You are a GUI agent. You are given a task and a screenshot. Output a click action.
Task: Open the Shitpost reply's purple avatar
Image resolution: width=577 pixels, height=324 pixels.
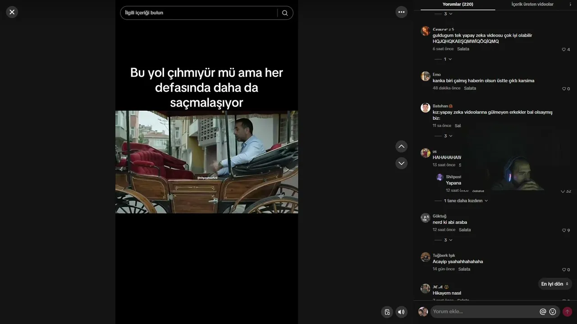point(440,177)
